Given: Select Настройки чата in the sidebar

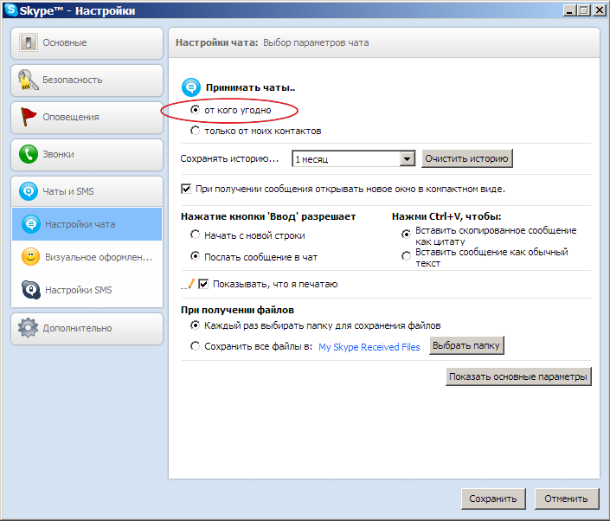Looking at the screenshot, I should coord(87,224).
